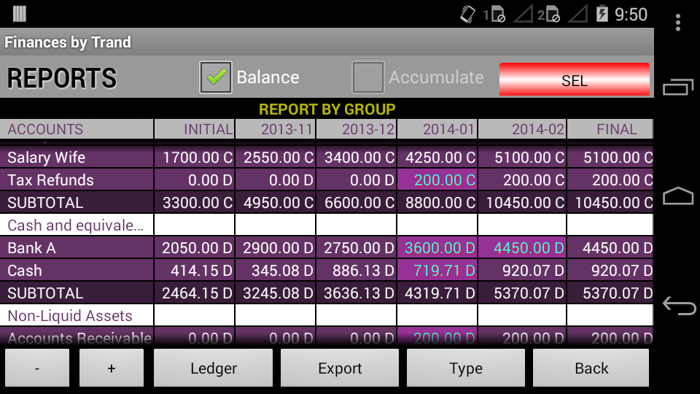Screen dimensions: 700x394
Task: Change report with Type button
Action: 465,368
